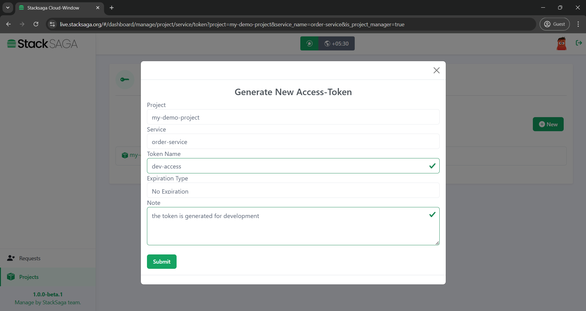Select the Projects package sidebar icon
This screenshot has height=311, width=586.
pos(11,276)
